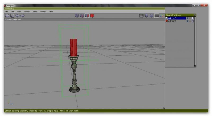Open the Window menu
This screenshot has width=212, height=116.
pos(43,12)
